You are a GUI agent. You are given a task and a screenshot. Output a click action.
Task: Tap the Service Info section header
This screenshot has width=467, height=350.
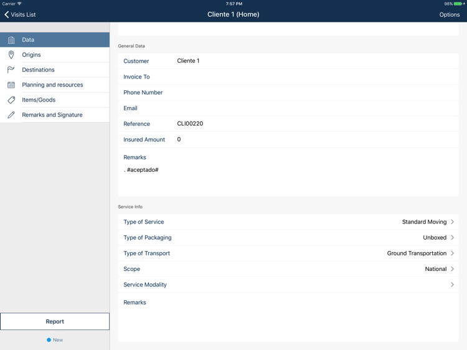pos(130,207)
